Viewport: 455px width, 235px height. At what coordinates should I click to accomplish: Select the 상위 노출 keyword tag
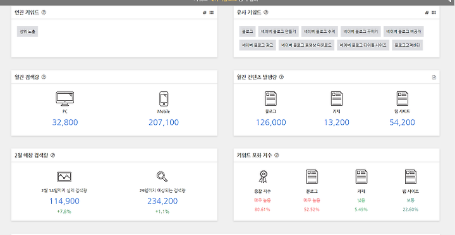[27, 32]
